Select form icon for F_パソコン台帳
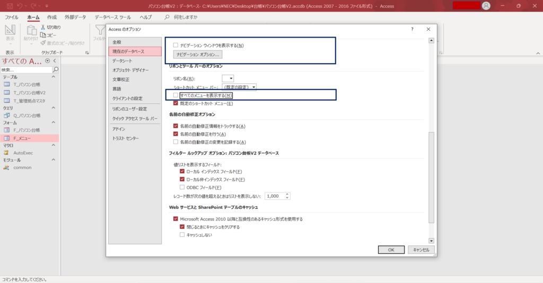The width and height of the screenshot is (543, 283). click(x=6, y=130)
